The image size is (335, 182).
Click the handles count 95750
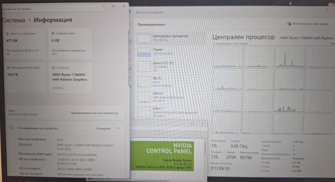pos(246,158)
